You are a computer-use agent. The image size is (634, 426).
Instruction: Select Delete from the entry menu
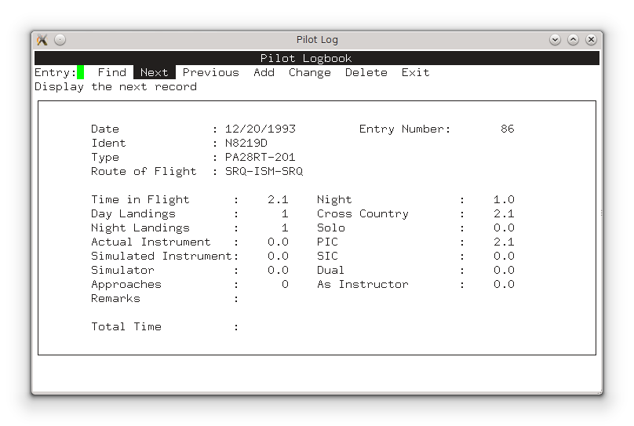pyautogui.click(x=366, y=72)
